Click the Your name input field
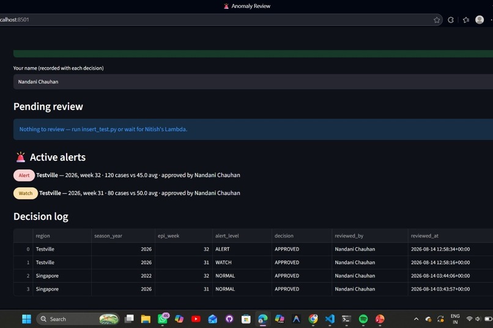This screenshot has height=328, width=493. coord(253,82)
